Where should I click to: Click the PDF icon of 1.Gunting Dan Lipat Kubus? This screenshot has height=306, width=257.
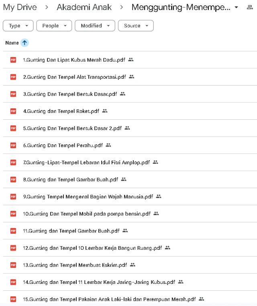13,60
